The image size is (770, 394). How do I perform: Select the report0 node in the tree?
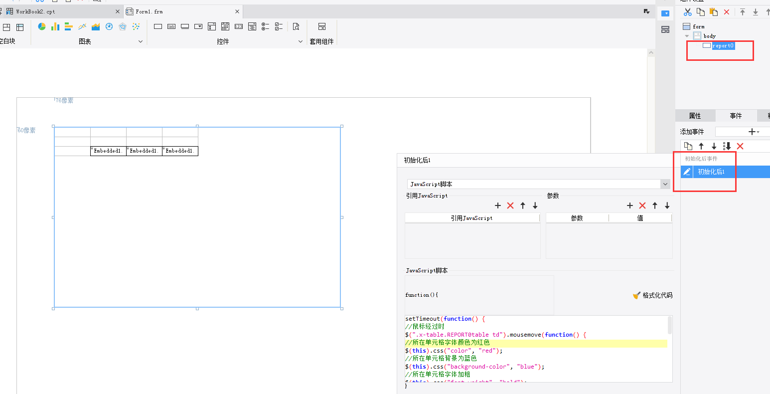pos(723,45)
